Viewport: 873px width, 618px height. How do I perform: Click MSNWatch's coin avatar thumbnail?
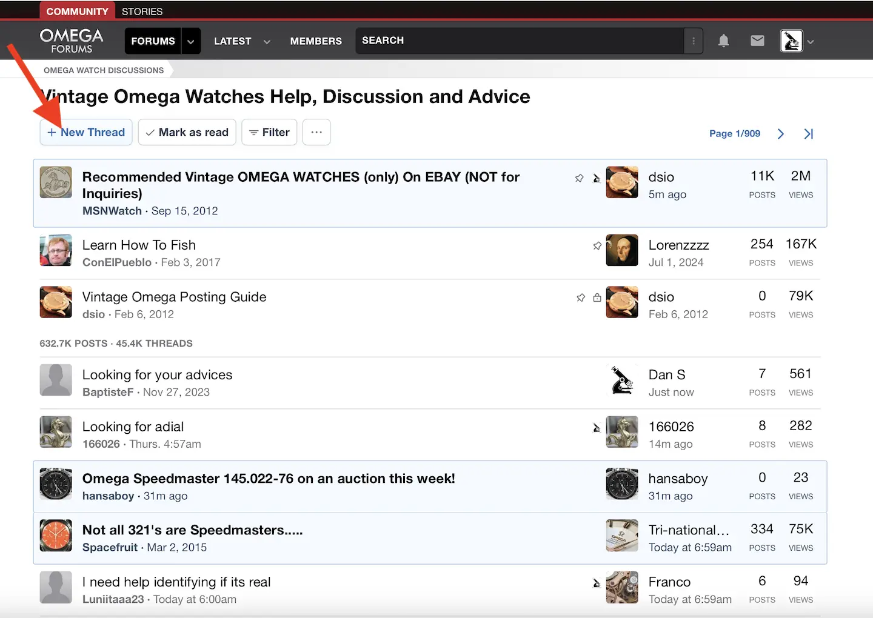56,182
